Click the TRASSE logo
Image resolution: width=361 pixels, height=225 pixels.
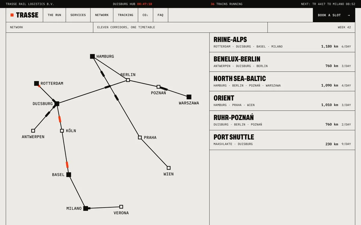(x=24, y=15)
